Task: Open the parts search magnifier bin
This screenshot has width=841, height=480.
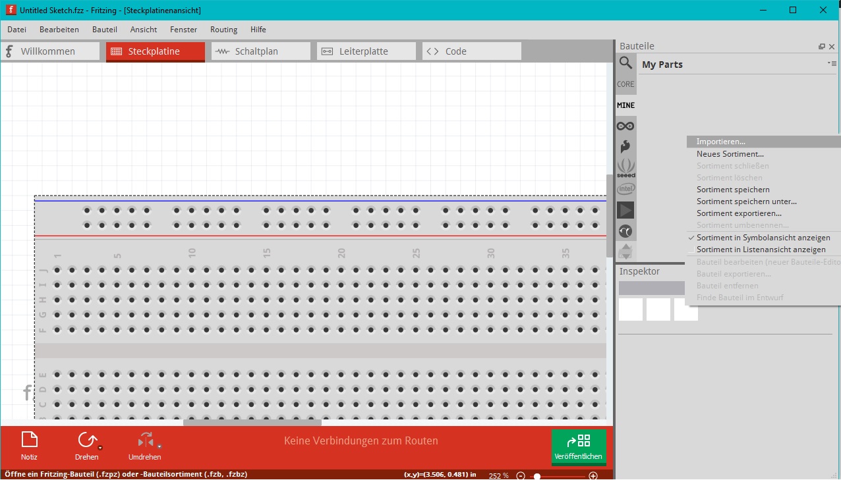Action: pos(625,63)
